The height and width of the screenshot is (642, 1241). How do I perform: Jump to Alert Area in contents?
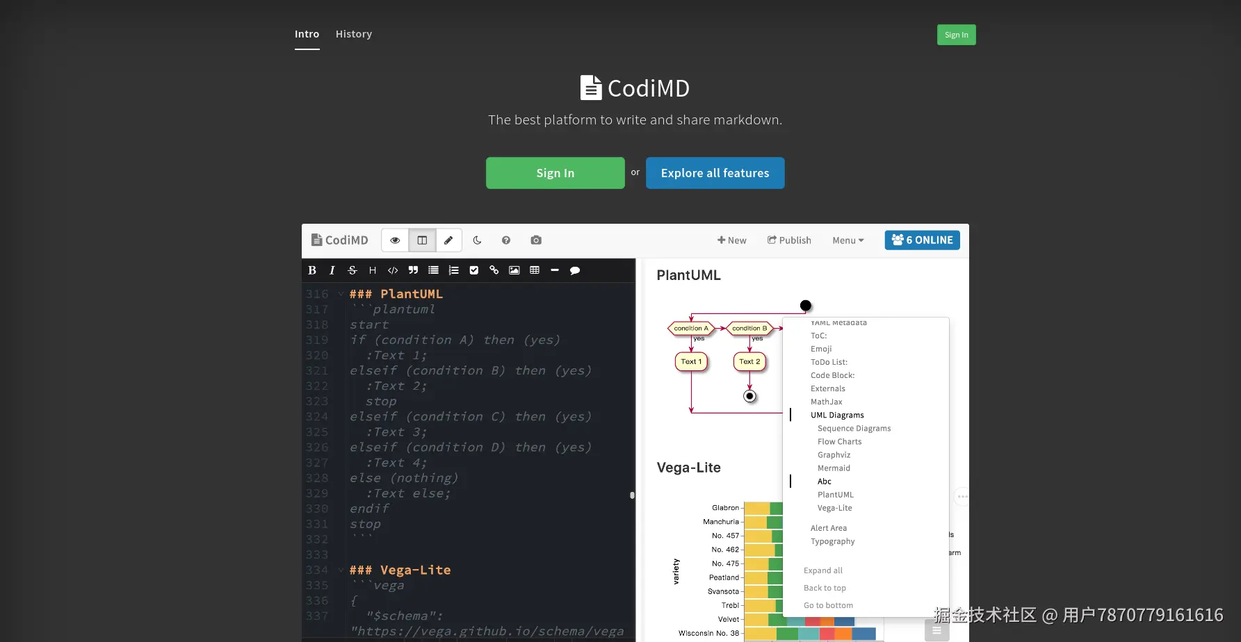(829, 528)
